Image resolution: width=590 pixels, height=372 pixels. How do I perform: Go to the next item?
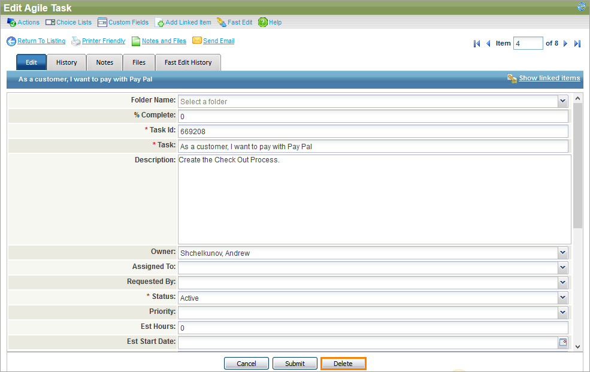pos(565,44)
